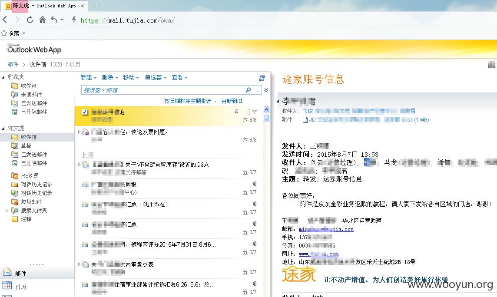The width and height of the screenshot is (497, 297).
Task: Click the 途家 logo image in signature
Action: coord(299,274)
